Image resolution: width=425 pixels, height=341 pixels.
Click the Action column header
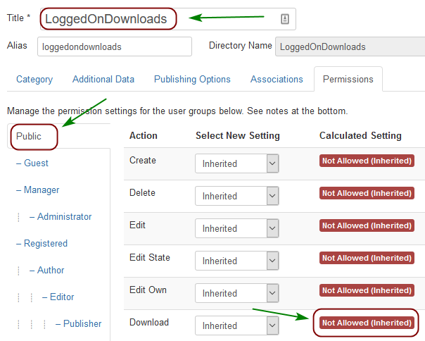click(x=144, y=135)
